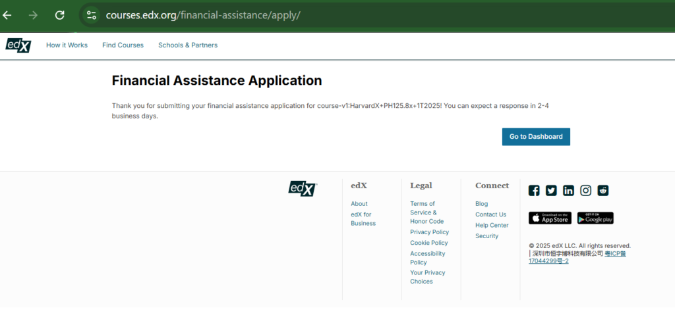
Task: Open the Blog link under Connect
Action: 481,204
